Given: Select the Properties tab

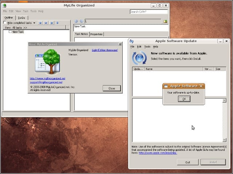Looking at the screenshot, I should 96,34.
